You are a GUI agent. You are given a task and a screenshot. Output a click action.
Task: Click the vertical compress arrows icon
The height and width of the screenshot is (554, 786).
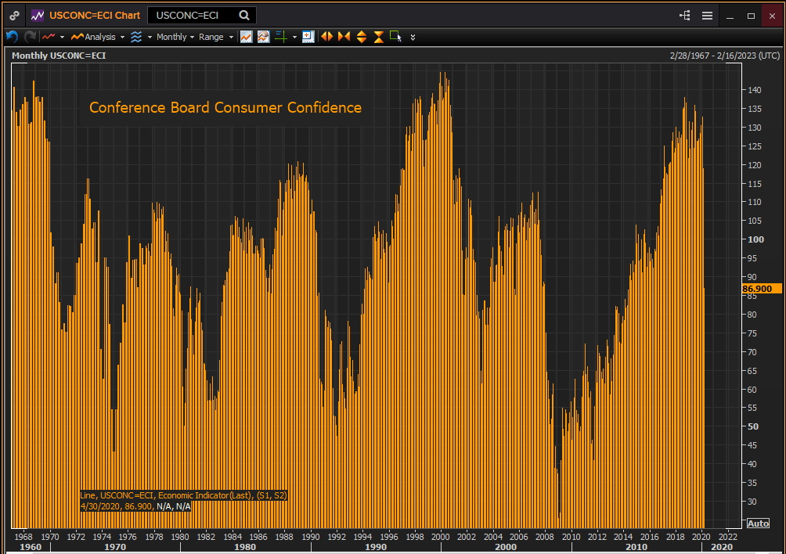coord(378,37)
